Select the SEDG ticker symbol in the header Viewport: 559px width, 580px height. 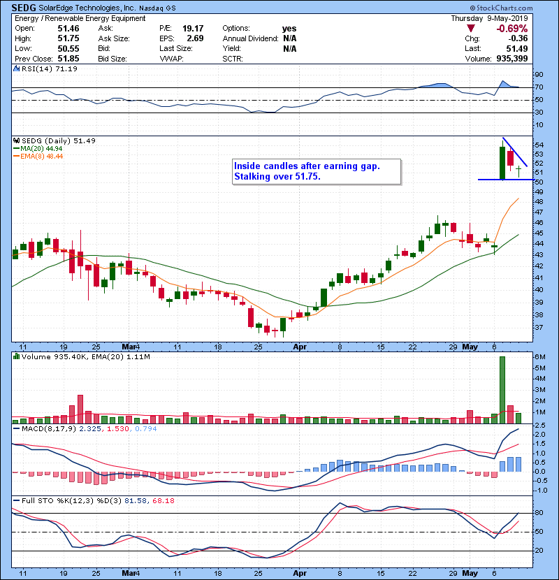tap(24, 8)
